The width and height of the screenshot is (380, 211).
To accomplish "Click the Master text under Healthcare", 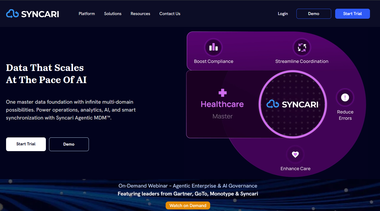I will coord(223,116).
